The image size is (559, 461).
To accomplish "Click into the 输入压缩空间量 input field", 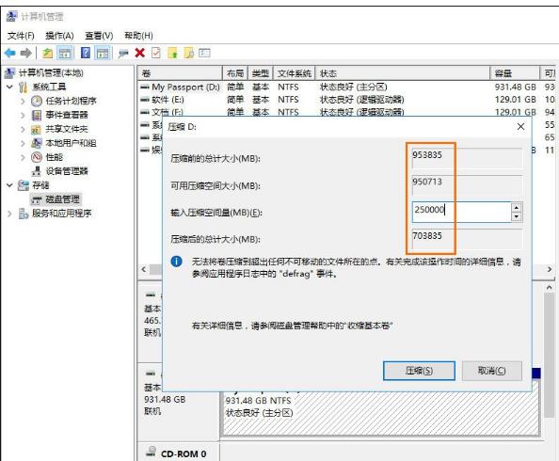I will click(461, 212).
